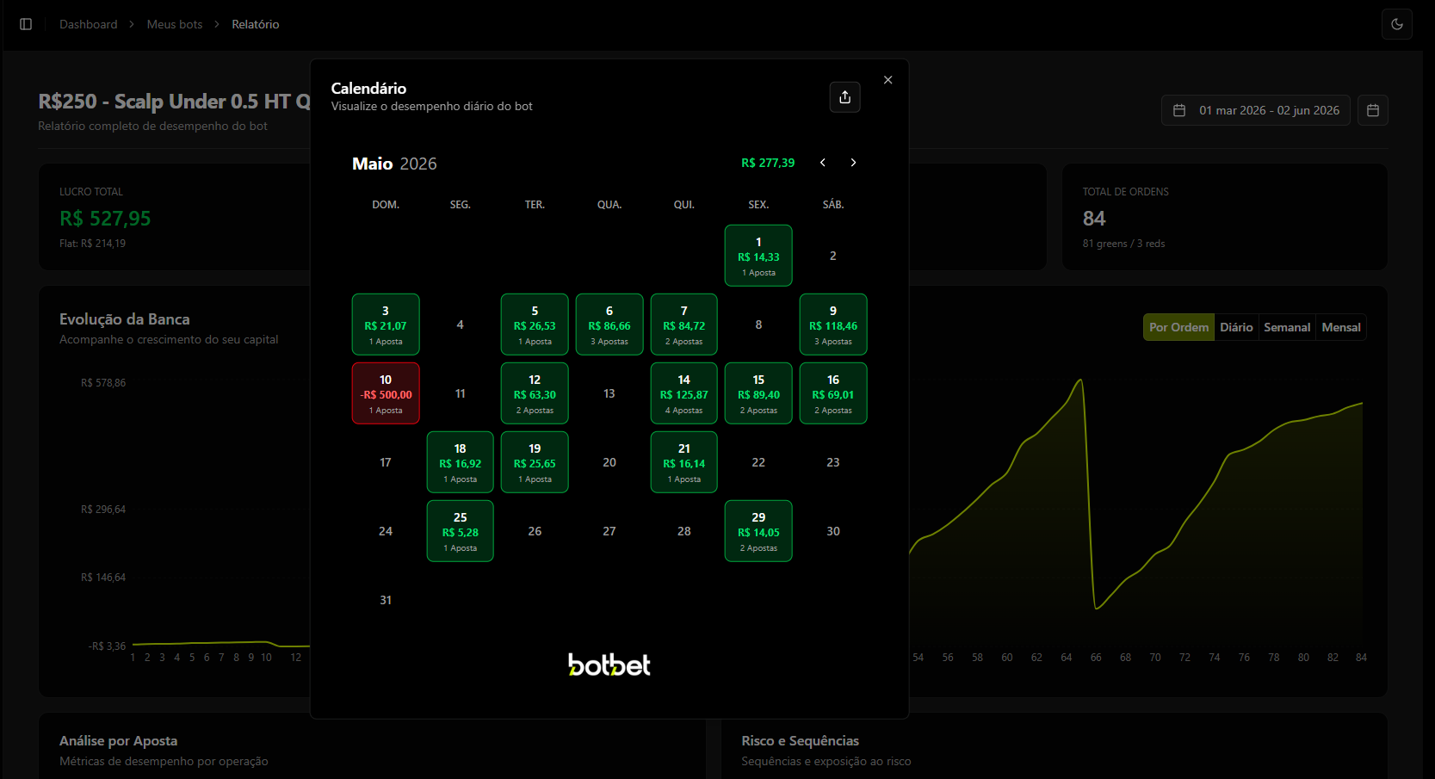1435x779 pixels.
Task: Click Evolução da Banca chart heading
Action: point(125,319)
